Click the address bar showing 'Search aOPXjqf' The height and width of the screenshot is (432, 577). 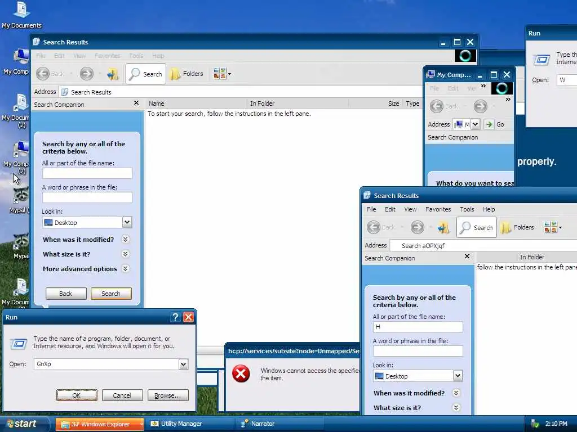tap(483, 245)
